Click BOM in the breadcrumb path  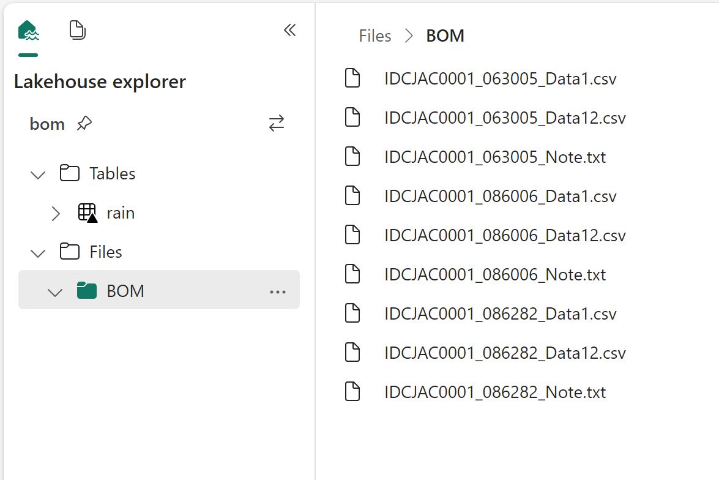(445, 36)
